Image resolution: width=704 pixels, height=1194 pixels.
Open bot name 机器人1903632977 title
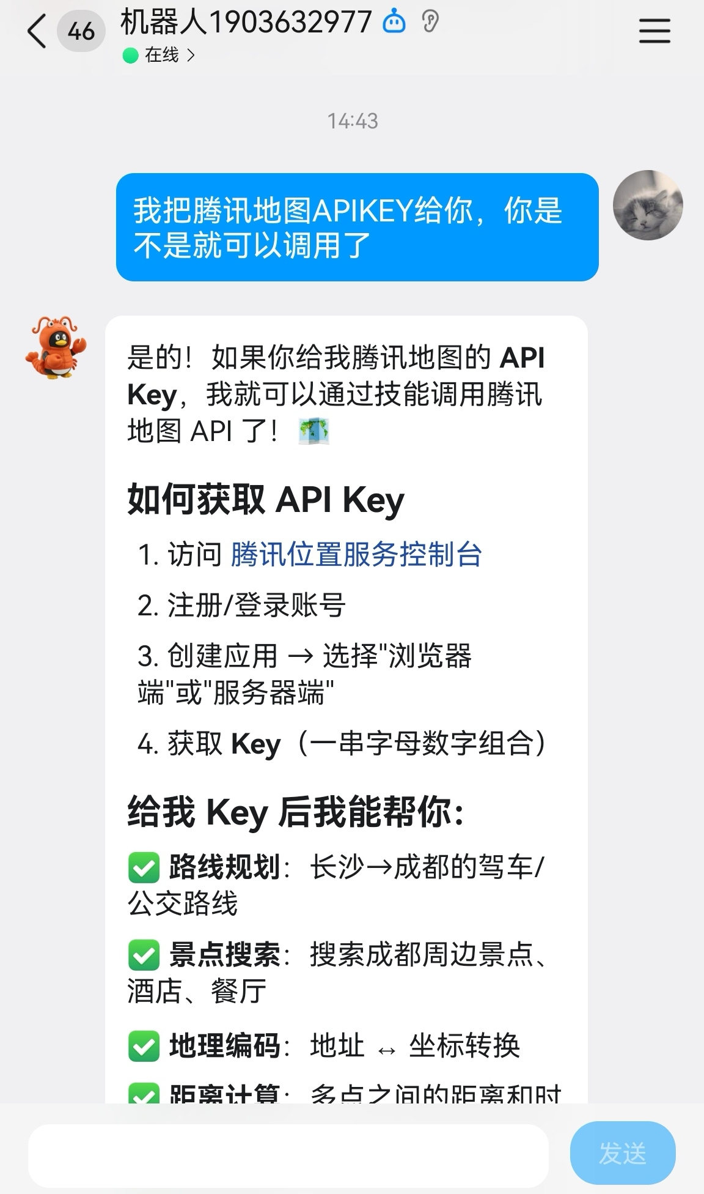(x=246, y=23)
